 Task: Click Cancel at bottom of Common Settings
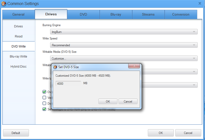(188, 133)
